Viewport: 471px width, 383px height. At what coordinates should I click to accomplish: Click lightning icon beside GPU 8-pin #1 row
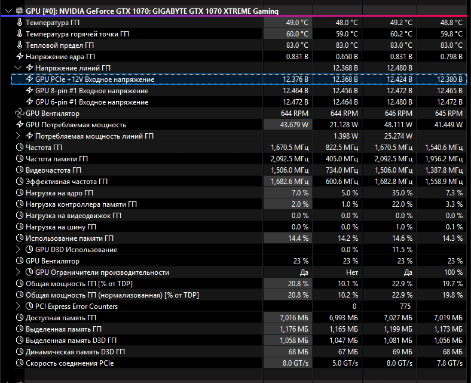pyautogui.click(x=29, y=90)
